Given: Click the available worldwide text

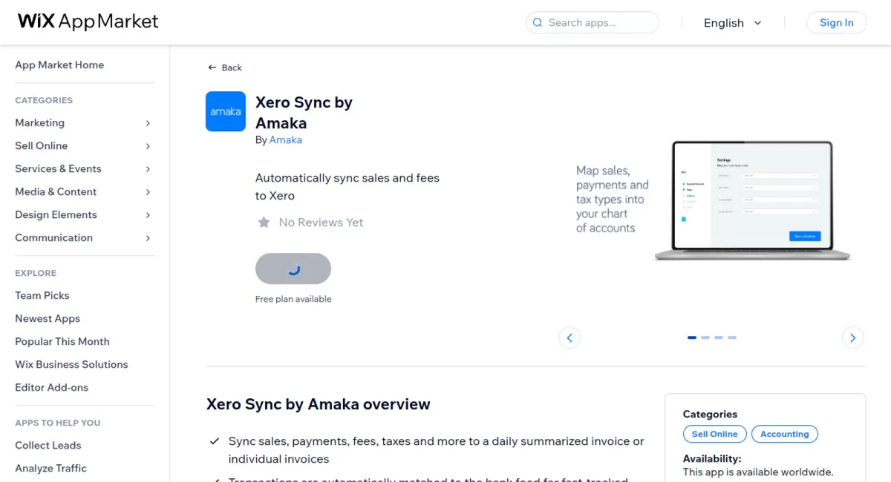Looking at the screenshot, I should point(758,472).
